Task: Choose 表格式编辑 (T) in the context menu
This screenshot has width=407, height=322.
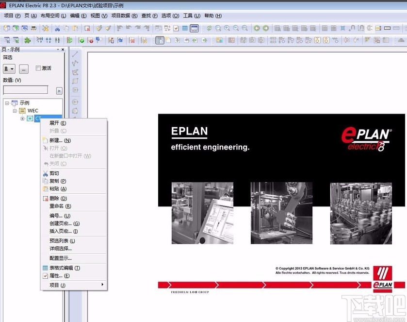Action: pyautogui.click(x=74, y=268)
